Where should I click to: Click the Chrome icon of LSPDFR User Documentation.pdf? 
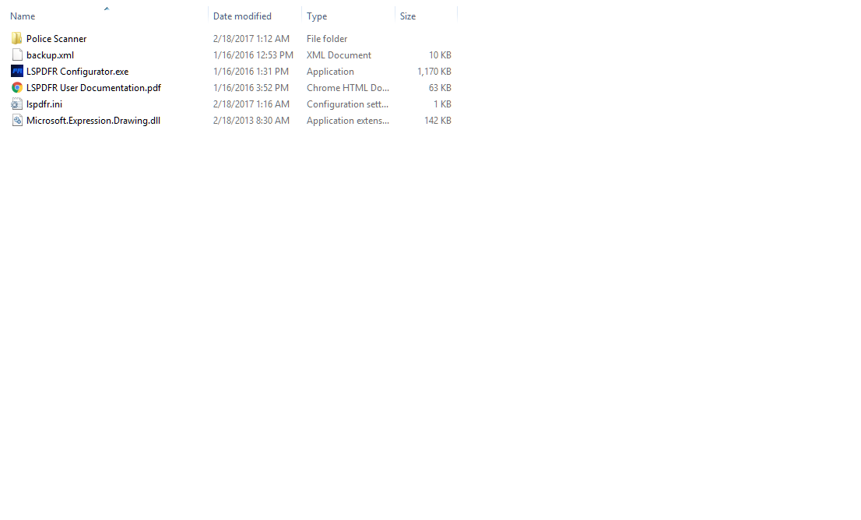tap(16, 88)
